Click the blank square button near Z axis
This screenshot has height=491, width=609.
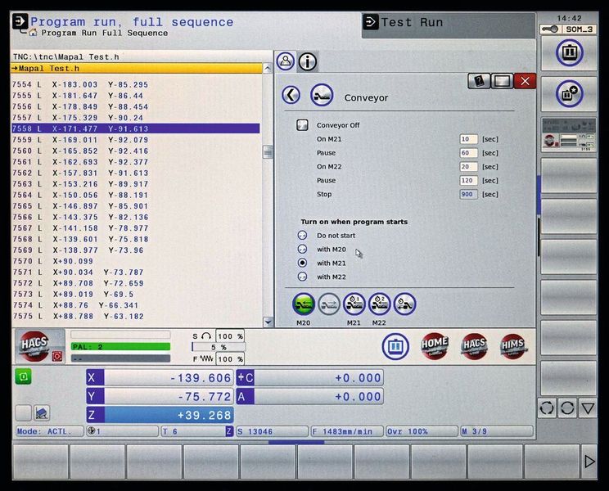pos(23,413)
